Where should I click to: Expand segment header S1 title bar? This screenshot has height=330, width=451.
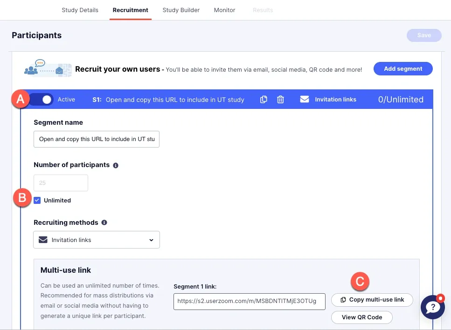click(175, 100)
